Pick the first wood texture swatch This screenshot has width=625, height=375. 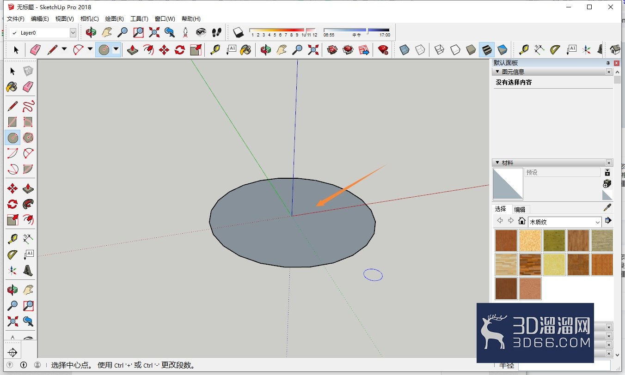[x=506, y=241]
